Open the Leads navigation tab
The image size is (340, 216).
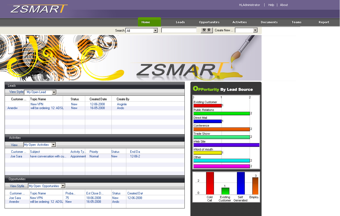click(x=180, y=22)
